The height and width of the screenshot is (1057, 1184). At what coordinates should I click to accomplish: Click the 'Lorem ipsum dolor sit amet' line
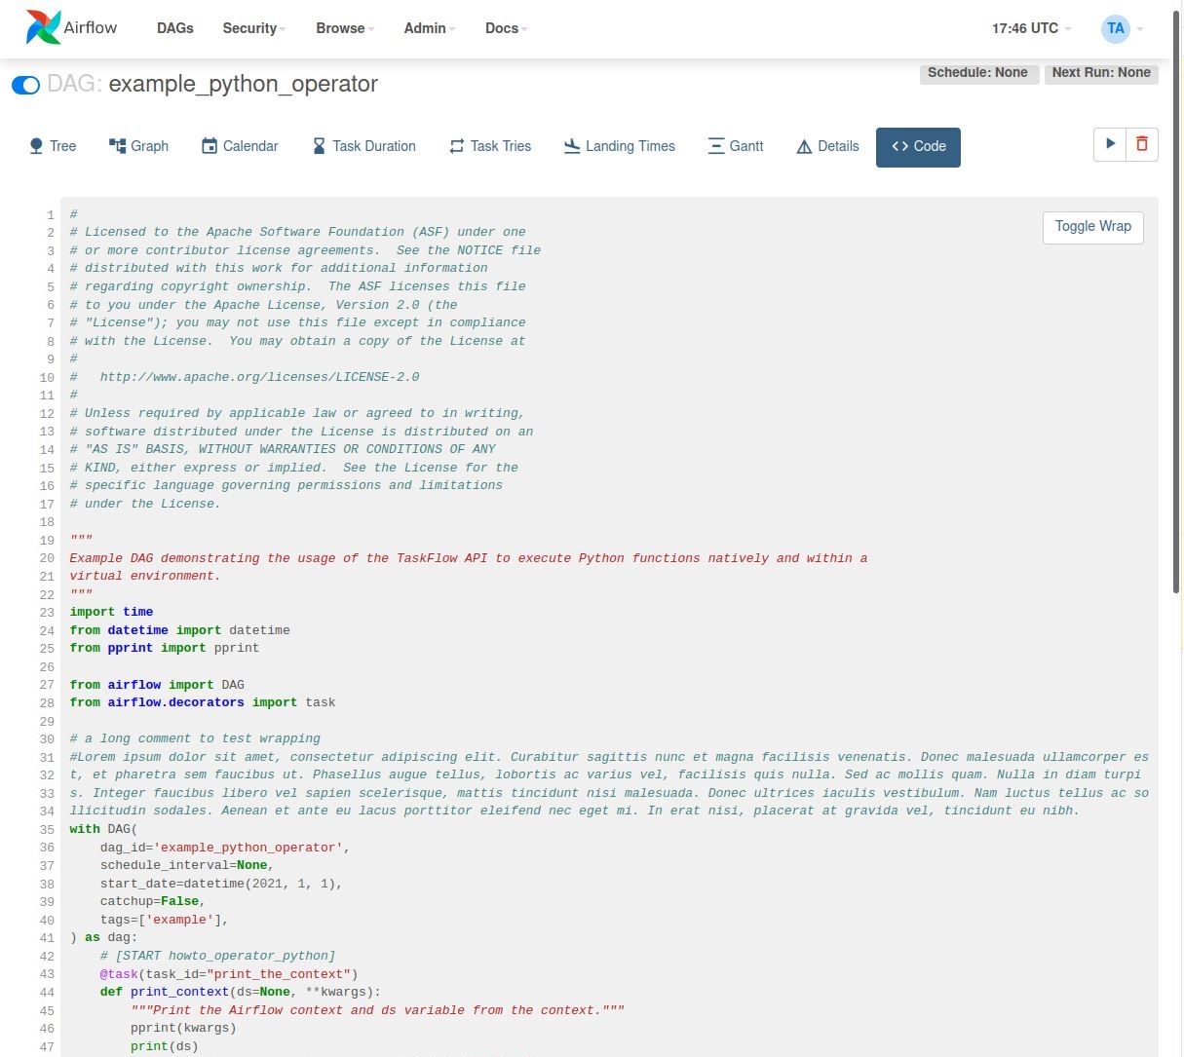(609, 757)
